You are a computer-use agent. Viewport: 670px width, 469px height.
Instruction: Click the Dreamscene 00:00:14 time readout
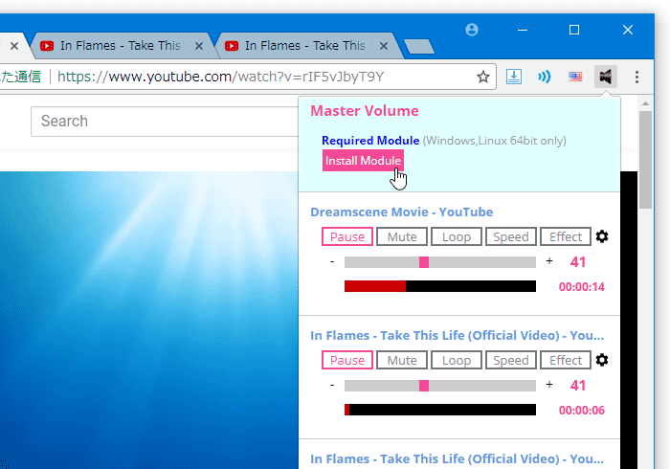pos(582,286)
